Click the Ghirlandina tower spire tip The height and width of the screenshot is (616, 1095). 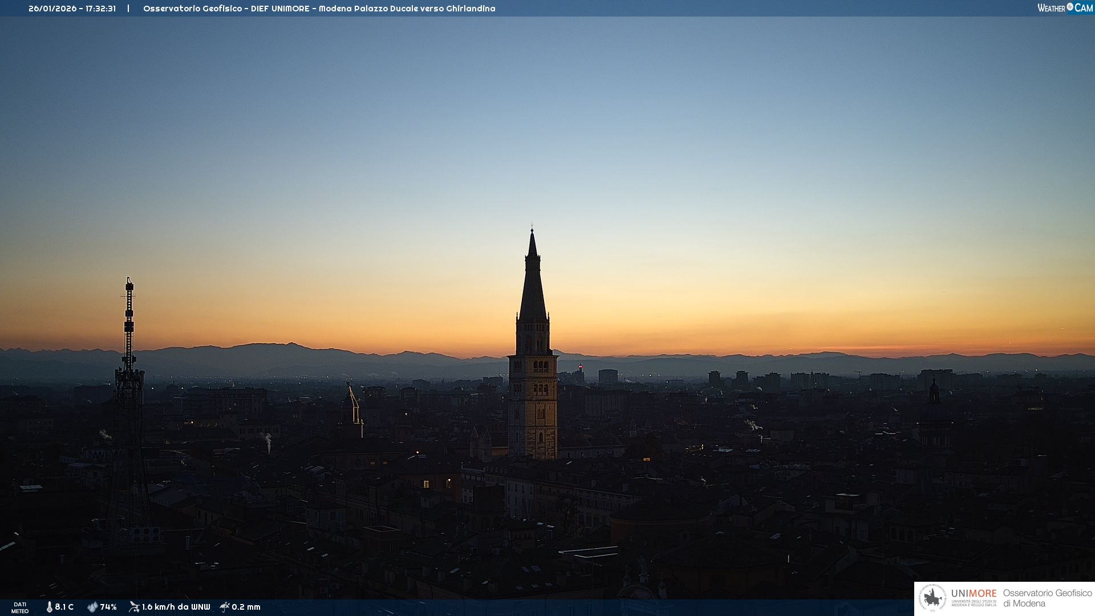532,230
